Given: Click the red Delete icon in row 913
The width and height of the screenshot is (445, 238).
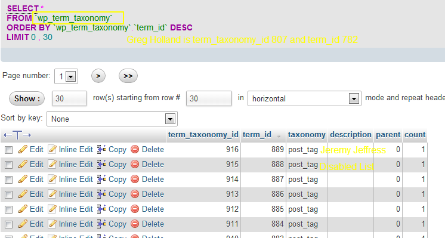Looking at the screenshot, I should click(135, 194).
